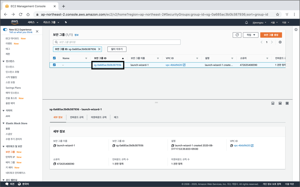The width and height of the screenshot is (300, 187).
Task: Open VPC vpc-4b6d9d20 external link icon in table
Action: tap(184, 65)
